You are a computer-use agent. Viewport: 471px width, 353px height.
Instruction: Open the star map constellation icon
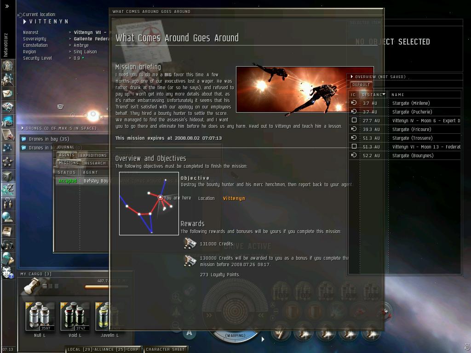coord(7,148)
